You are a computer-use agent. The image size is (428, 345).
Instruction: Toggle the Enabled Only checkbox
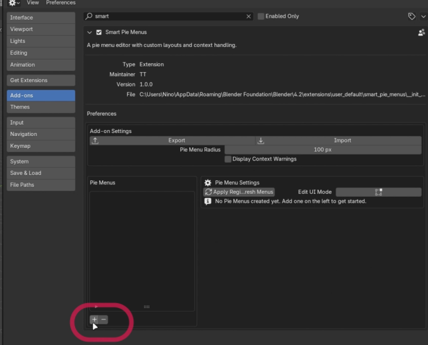point(261,16)
